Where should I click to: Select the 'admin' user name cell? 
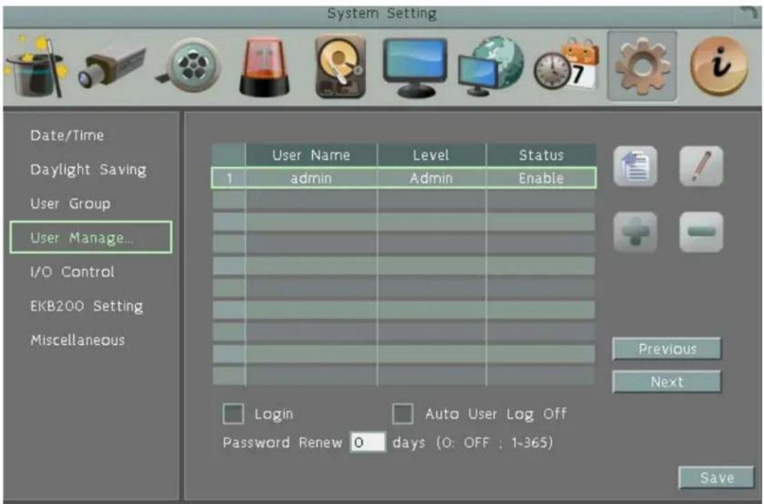click(311, 178)
